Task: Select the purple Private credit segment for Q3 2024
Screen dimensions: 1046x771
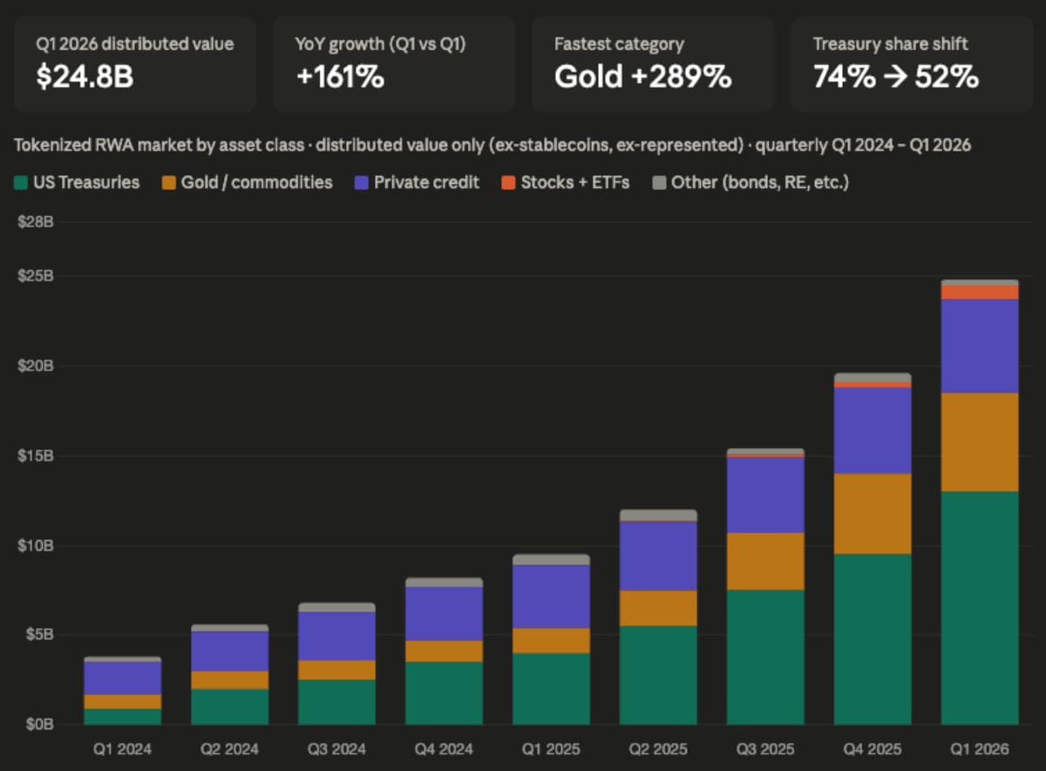Action: (x=337, y=636)
